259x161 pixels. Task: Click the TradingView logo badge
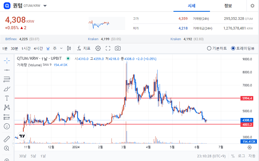[x=22, y=136]
